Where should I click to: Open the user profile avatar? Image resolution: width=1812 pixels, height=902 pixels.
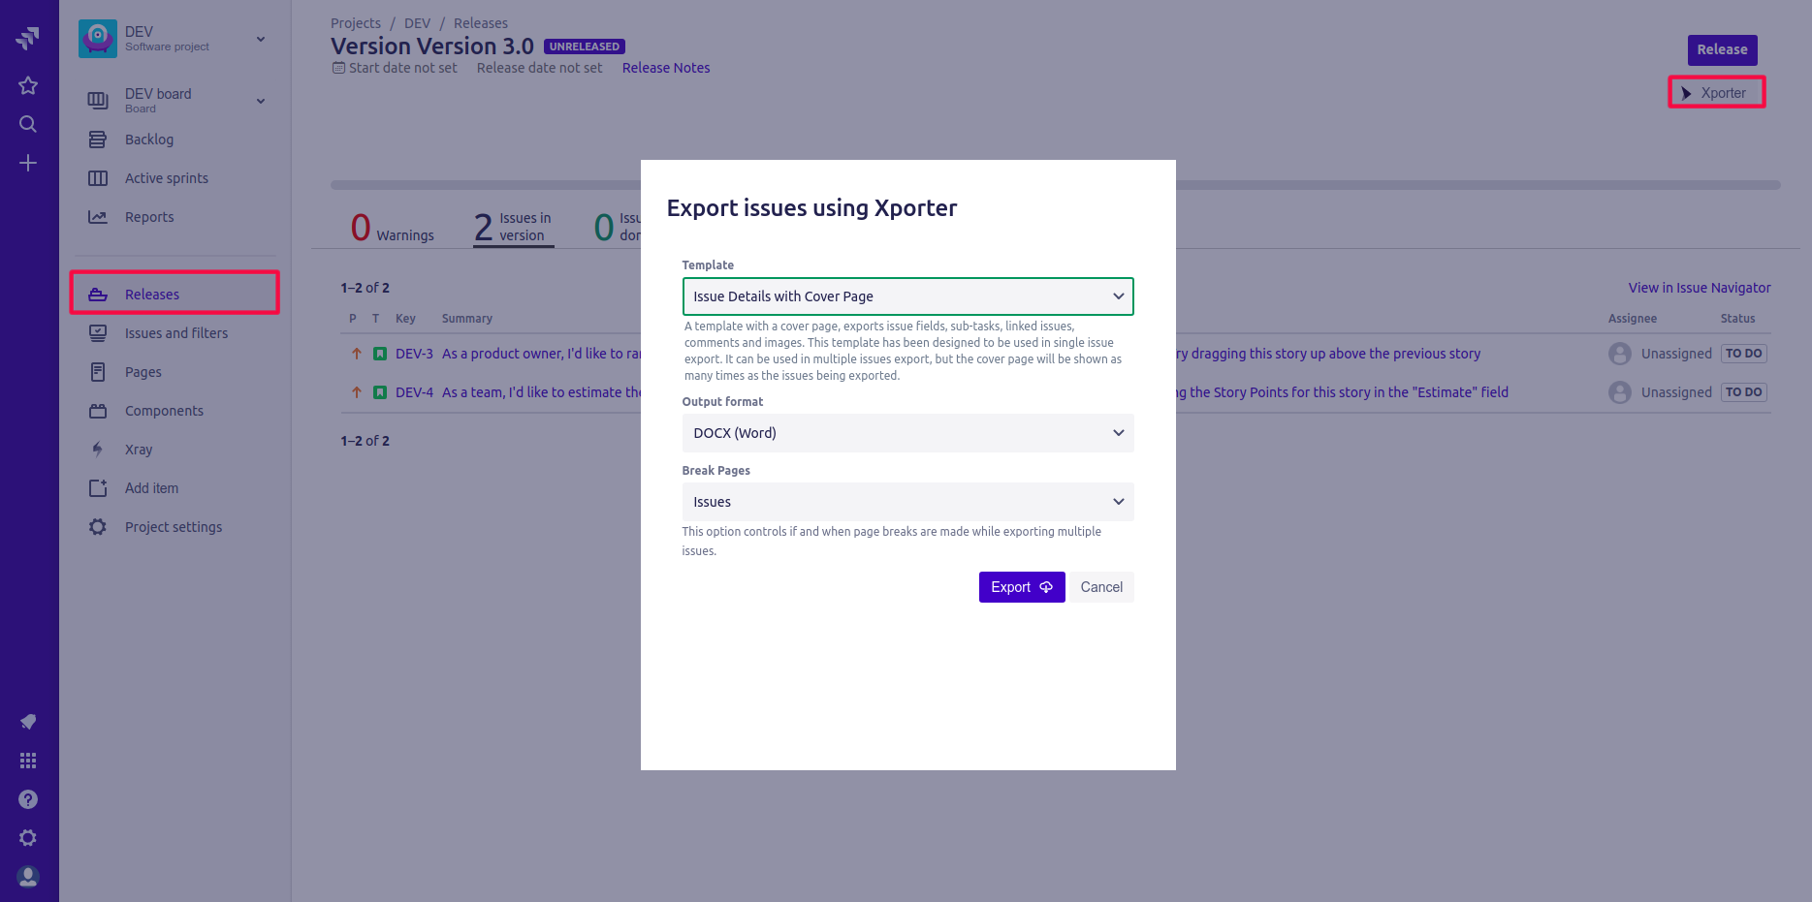pyautogui.click(x=28, y=877)
